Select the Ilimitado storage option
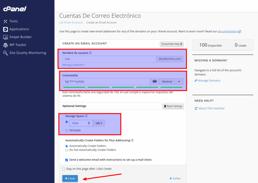 point(67,131)
